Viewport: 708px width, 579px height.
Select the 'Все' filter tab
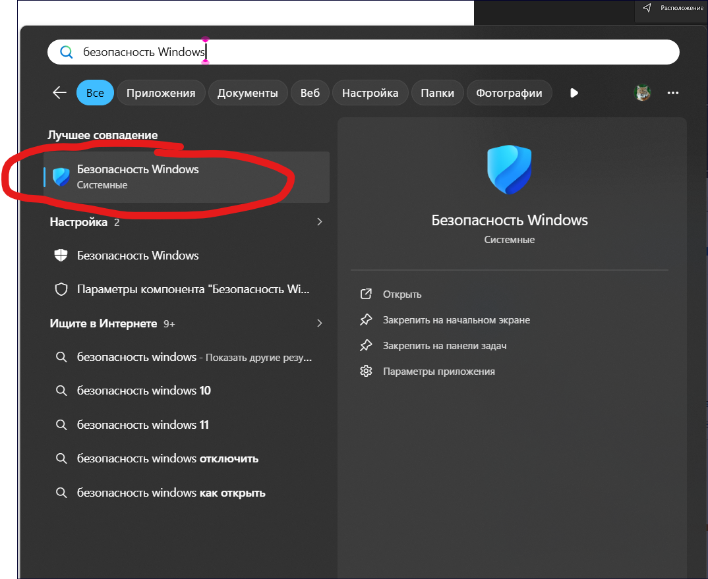point(95,92)
